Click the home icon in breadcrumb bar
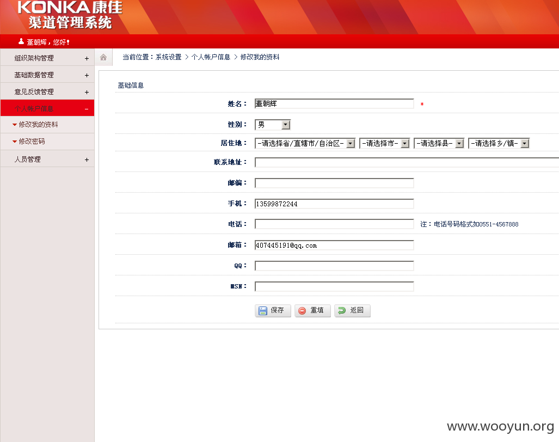 click(103, 57)
